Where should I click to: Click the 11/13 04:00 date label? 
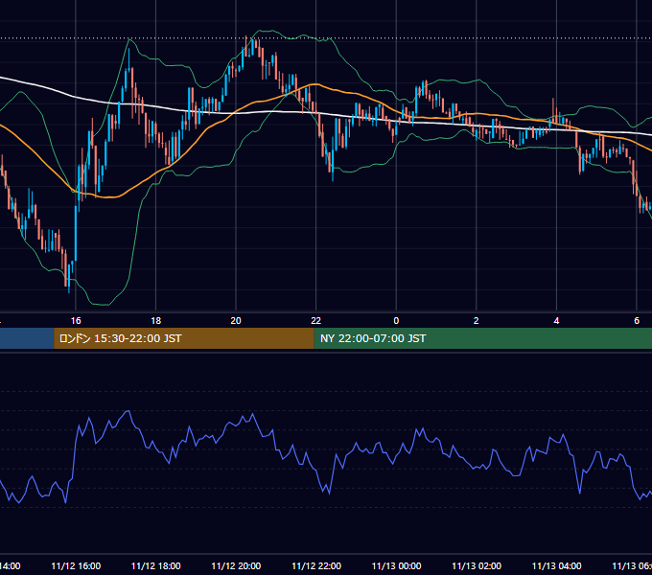[557, 566]
